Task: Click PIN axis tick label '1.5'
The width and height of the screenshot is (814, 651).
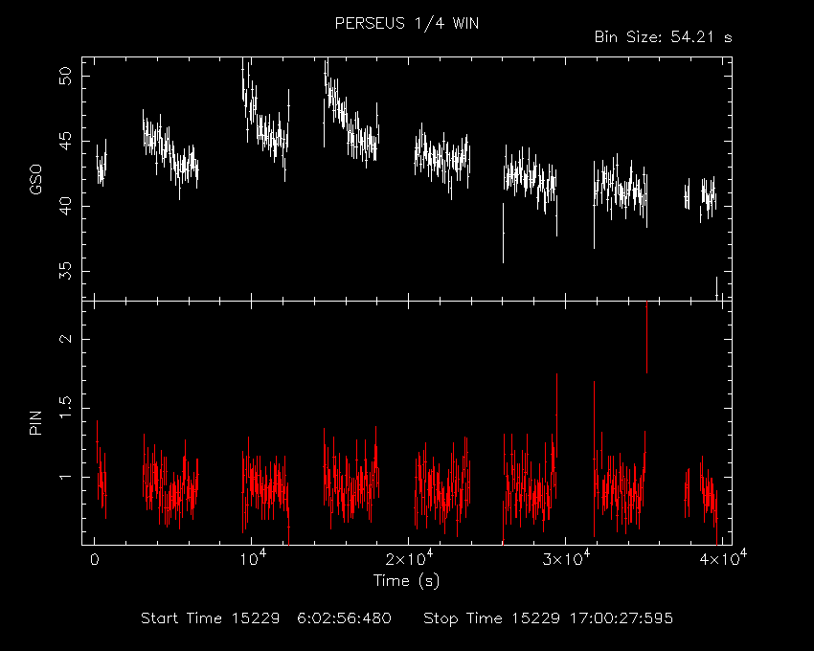Action: tap(66, 408)
